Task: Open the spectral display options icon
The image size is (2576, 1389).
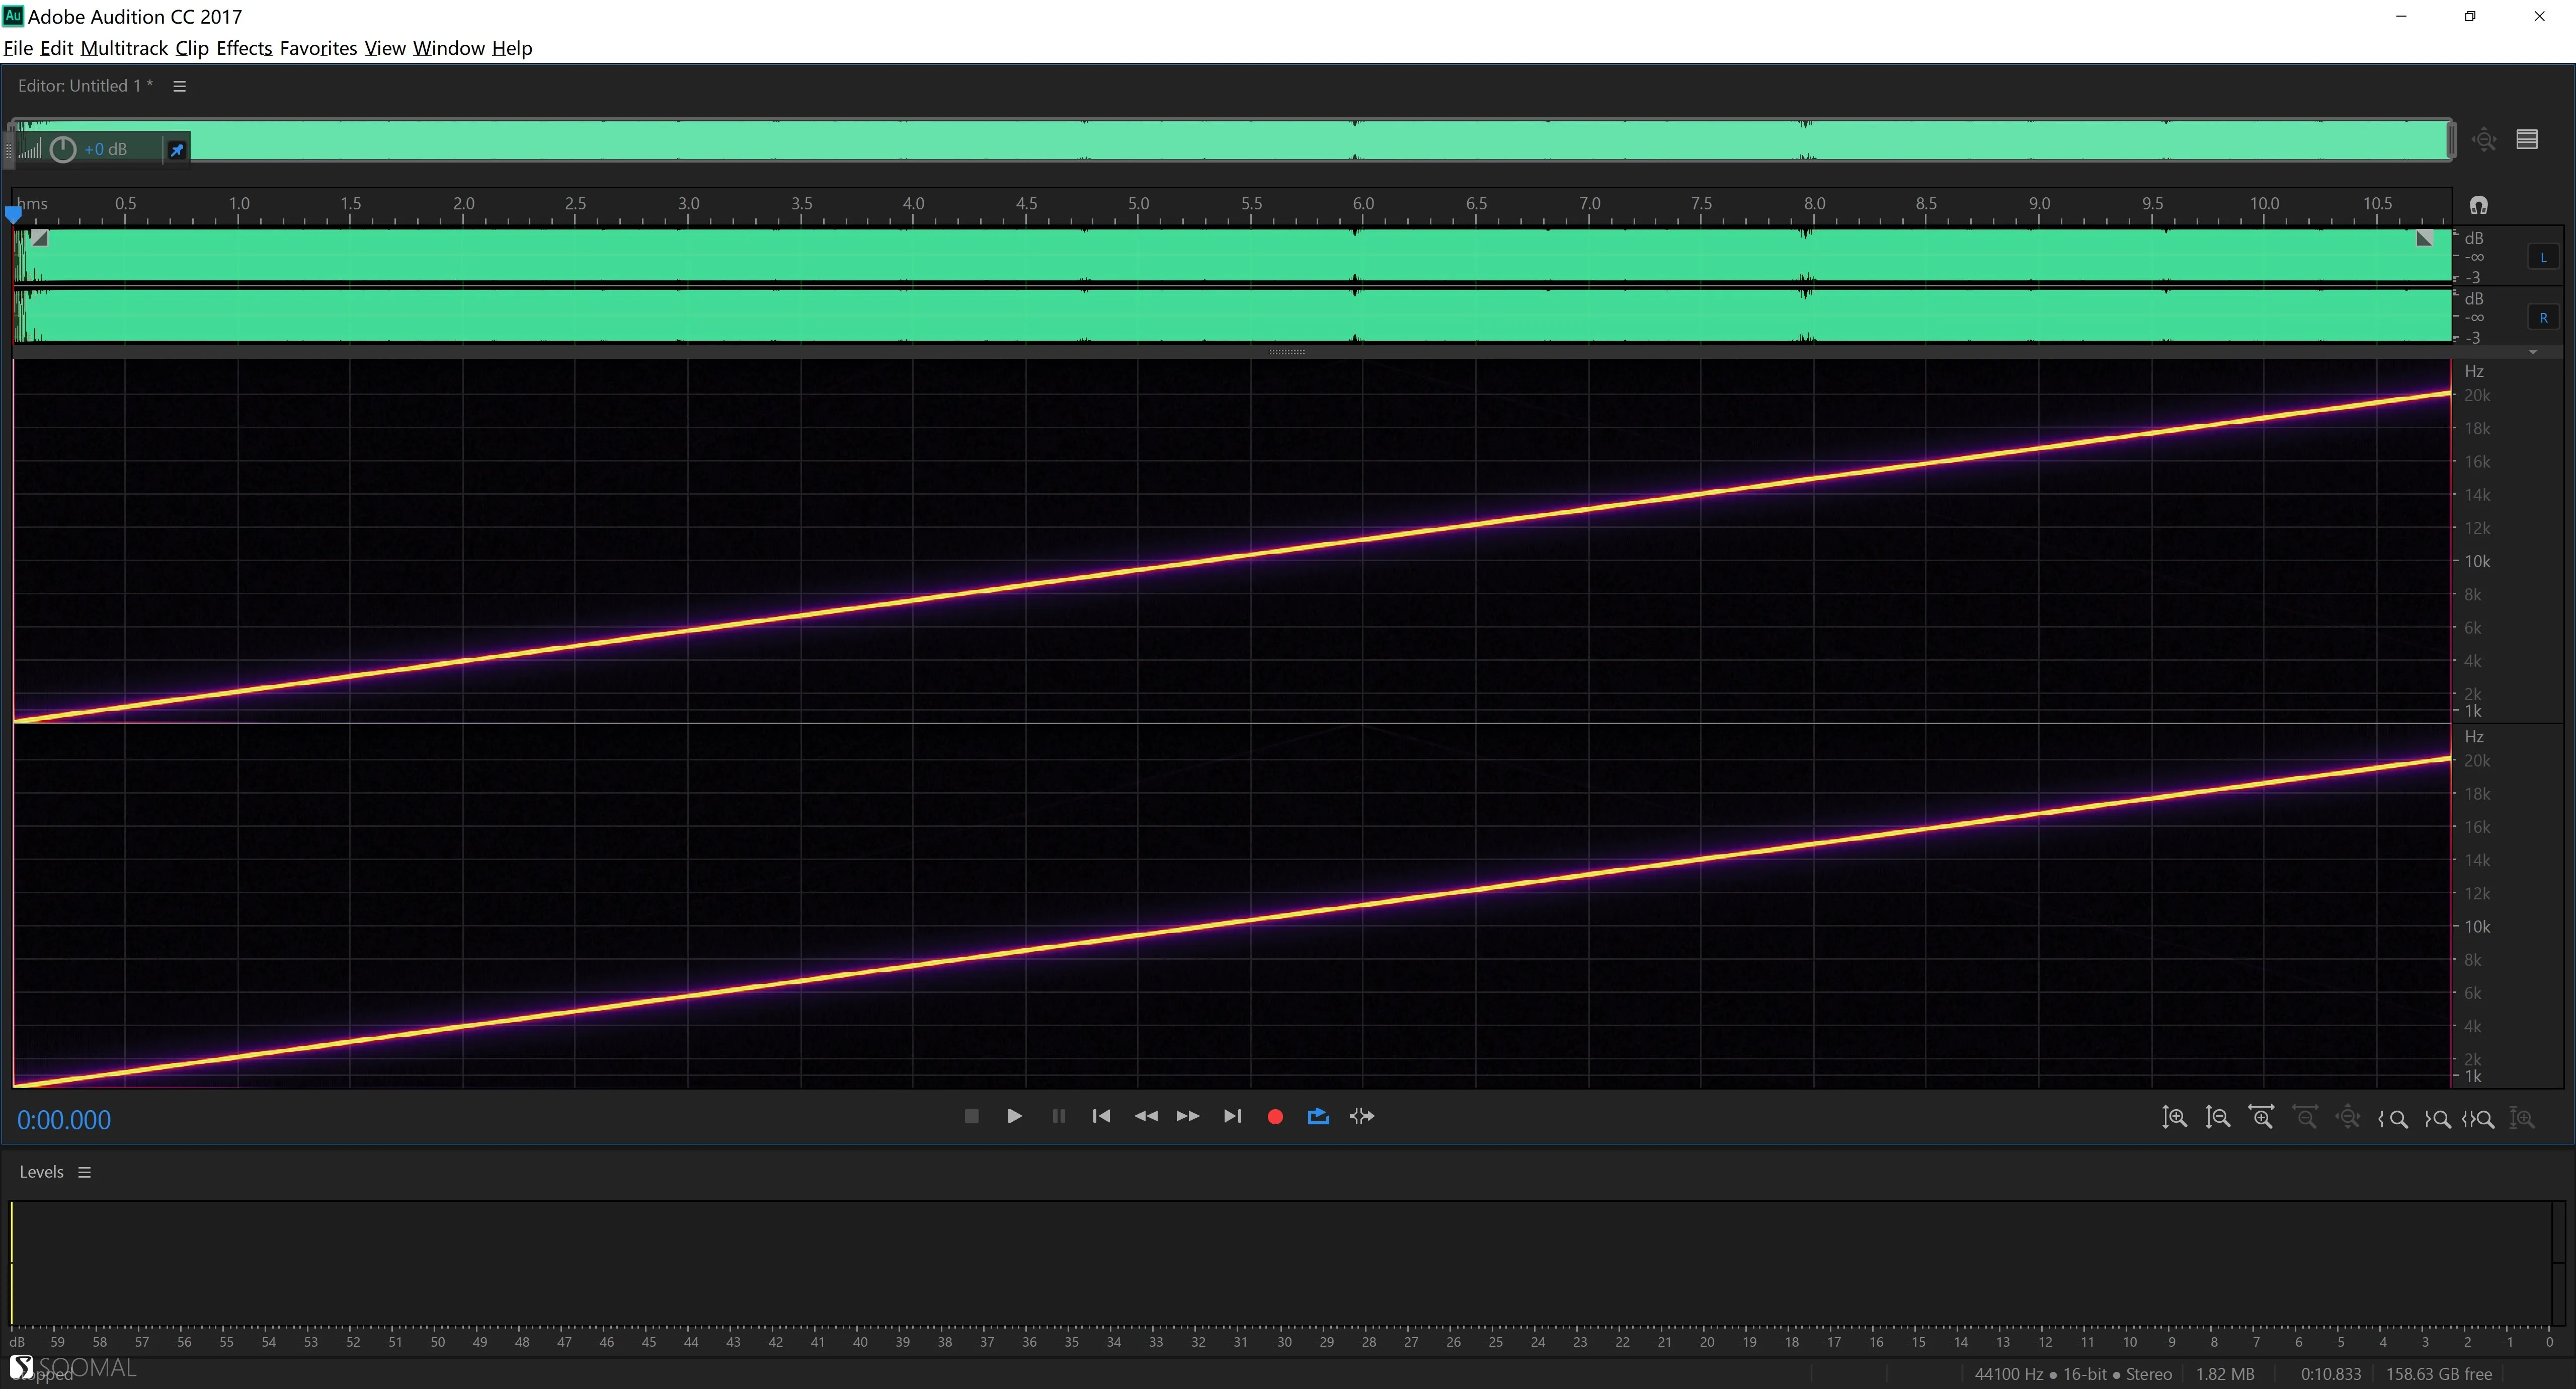Action: pyautogui.click(x=2527, y=139)
